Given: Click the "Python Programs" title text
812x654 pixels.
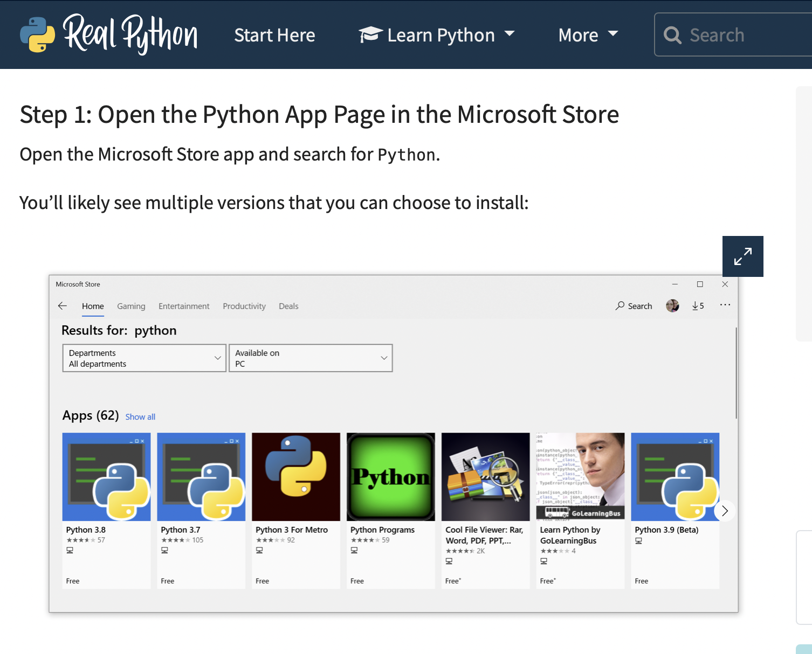Looking at the screenshot, I should 382,530.
